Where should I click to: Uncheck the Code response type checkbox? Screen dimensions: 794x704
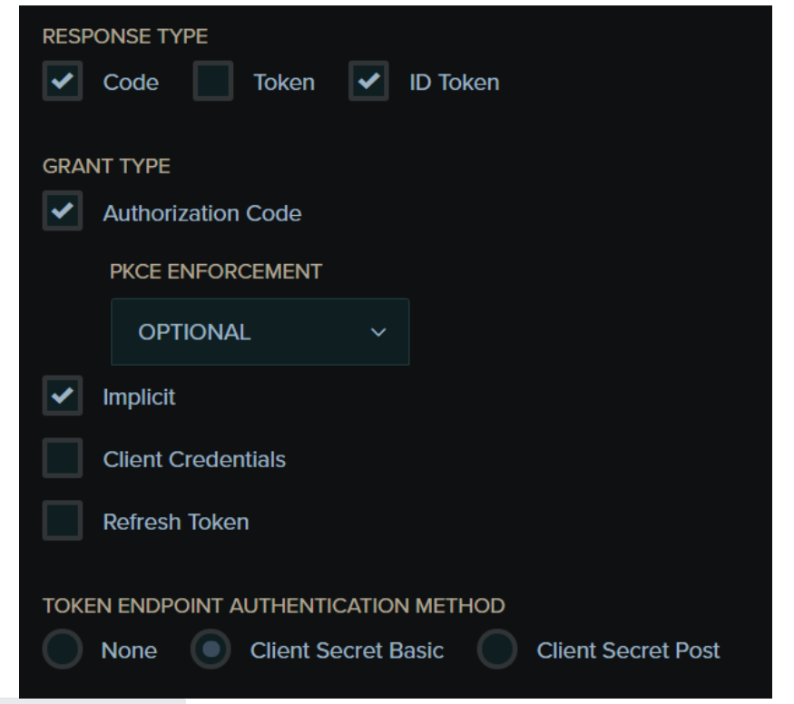62,83
